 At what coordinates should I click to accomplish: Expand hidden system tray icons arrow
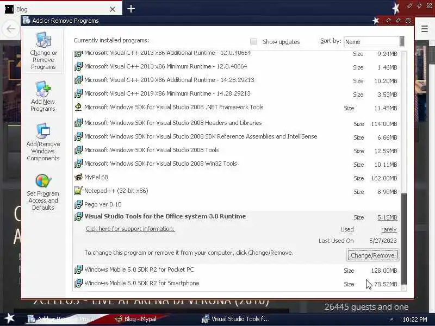391,319
